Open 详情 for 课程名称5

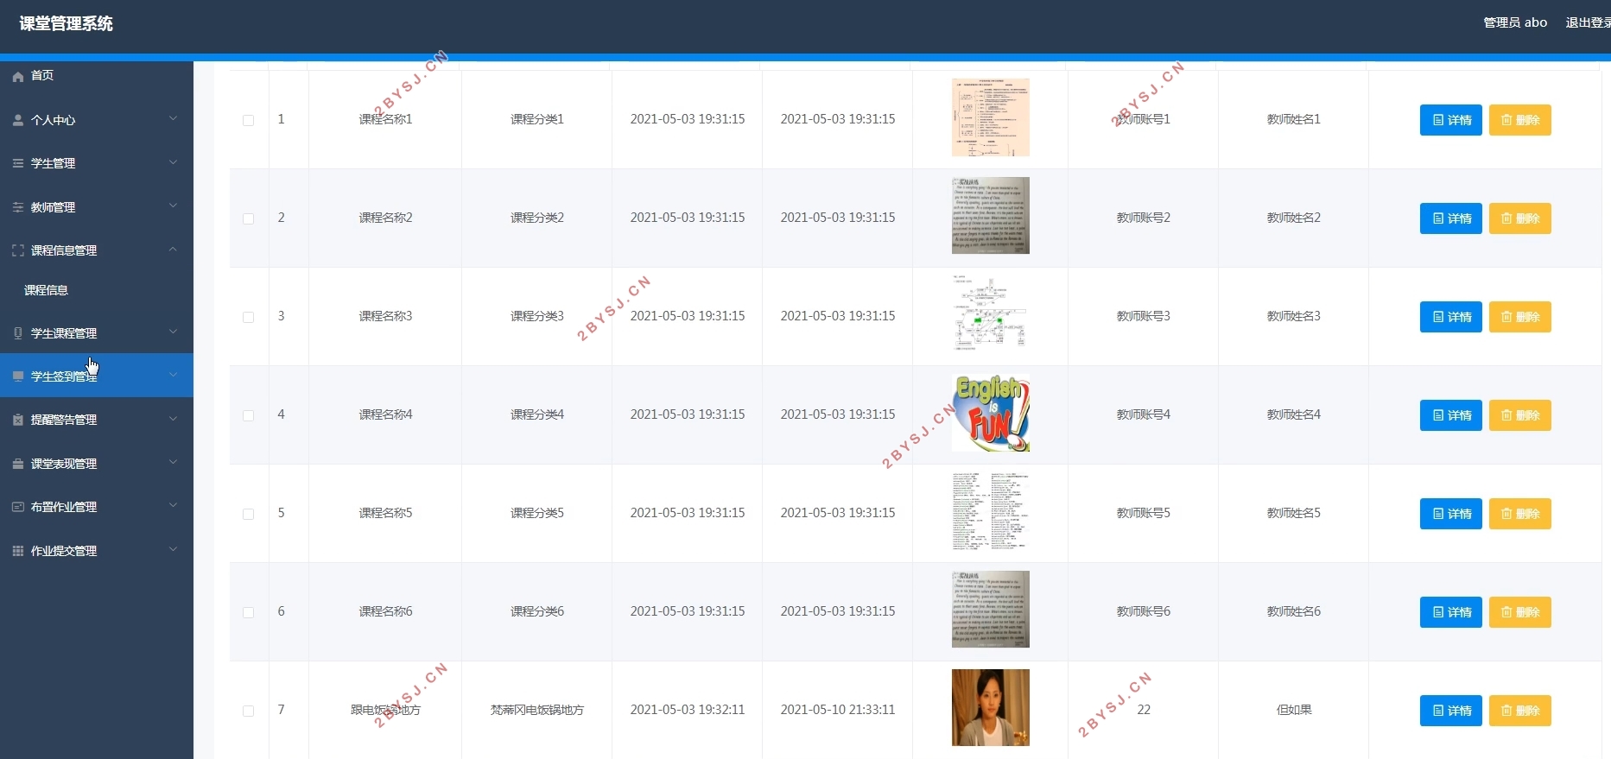coord(1451,514)
